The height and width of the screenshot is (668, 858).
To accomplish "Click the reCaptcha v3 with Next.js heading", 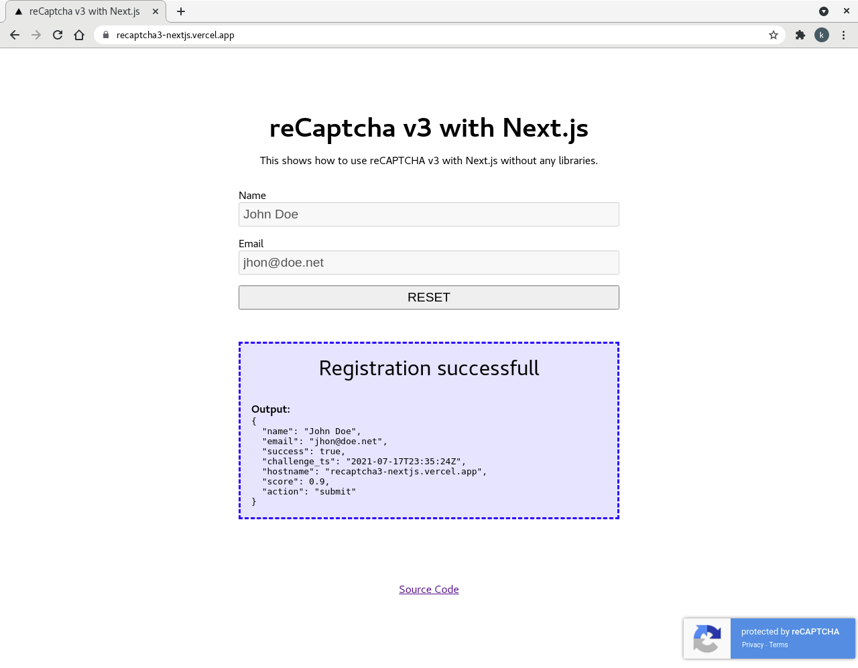I will (x=429, y=128).
